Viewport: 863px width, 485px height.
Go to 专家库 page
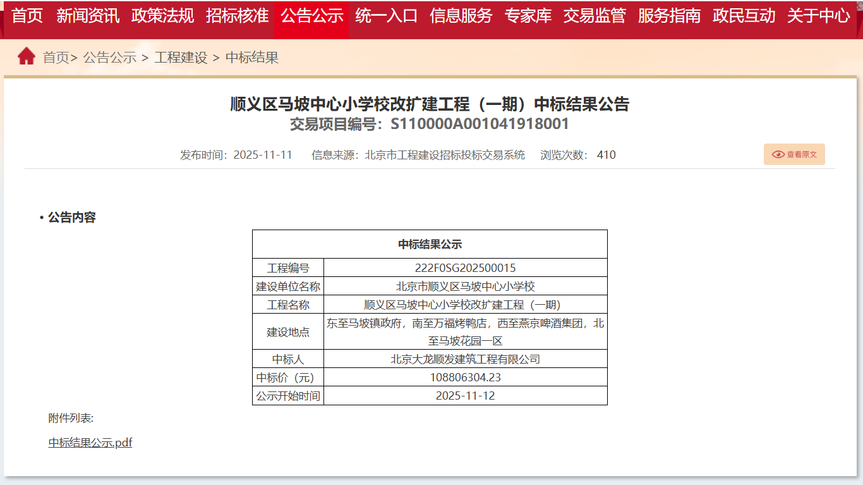point(528,16)
